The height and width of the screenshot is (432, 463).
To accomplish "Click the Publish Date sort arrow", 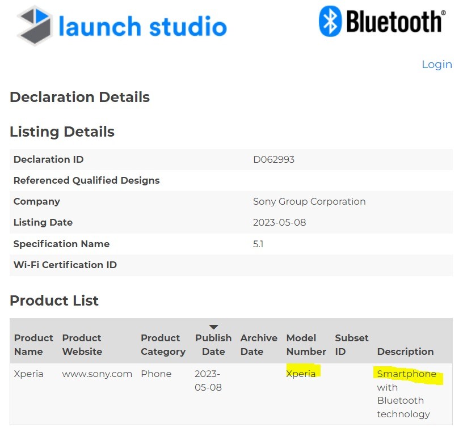I will pos(213,327).
